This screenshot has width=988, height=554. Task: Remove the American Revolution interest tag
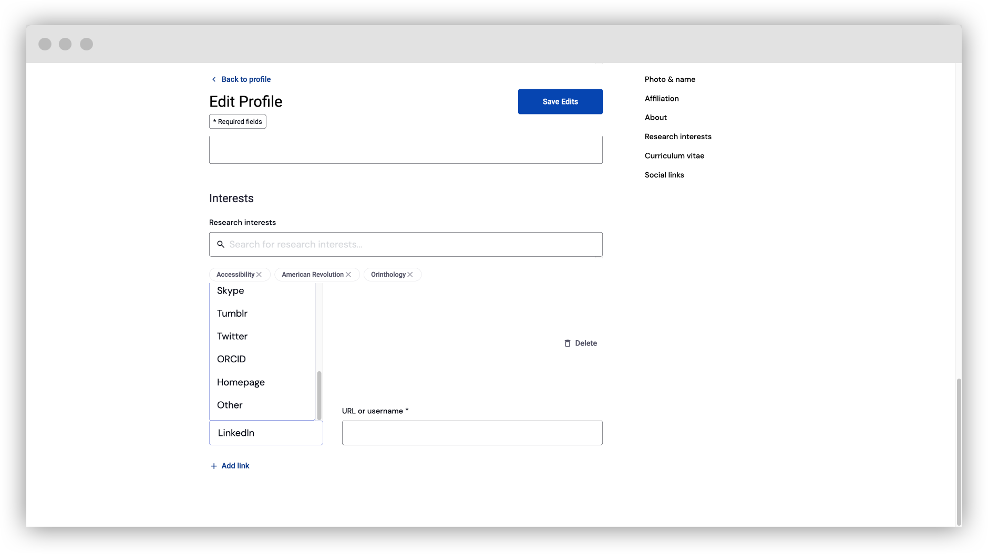pos(348,274)
